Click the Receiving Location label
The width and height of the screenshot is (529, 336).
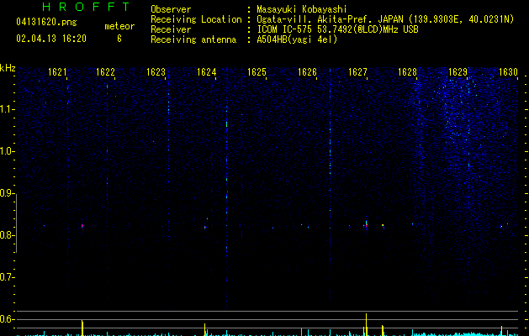(x=196, y=19)
